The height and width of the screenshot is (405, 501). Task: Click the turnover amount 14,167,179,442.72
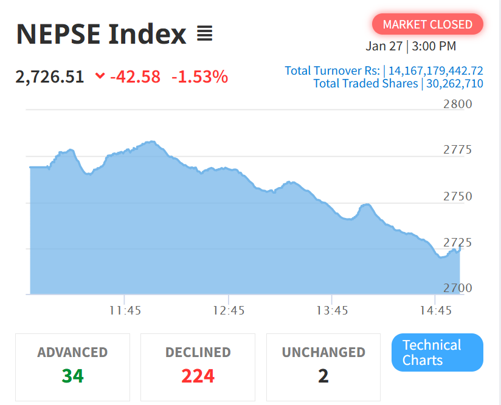point(435,70)
